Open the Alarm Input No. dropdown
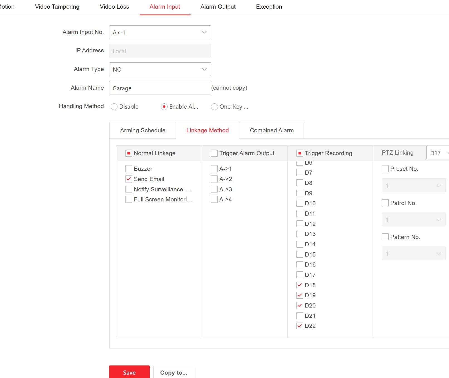Image resolution: width=449 pixels, height=378 pixels. click(160, 32)
